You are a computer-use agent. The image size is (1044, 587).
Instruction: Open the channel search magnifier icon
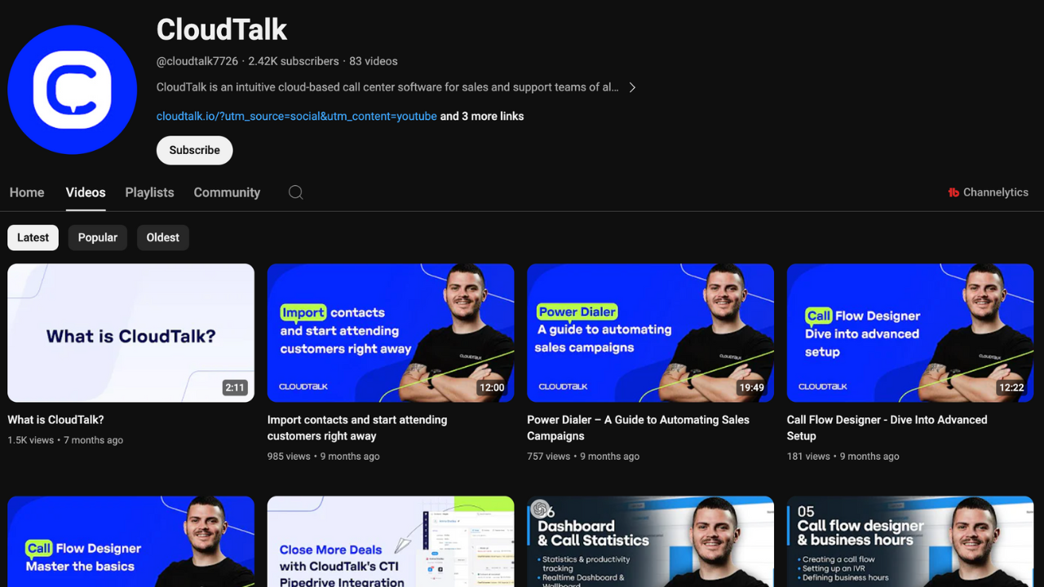click(295, 192)
